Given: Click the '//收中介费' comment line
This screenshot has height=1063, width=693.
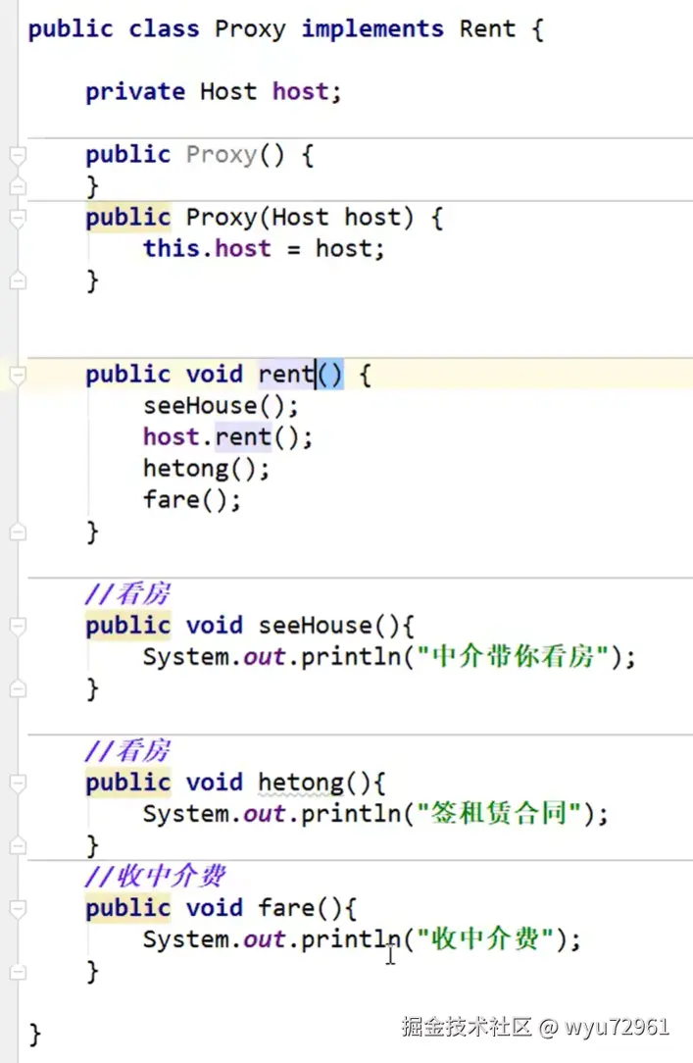Looking at the screenshot, I should [155, 877].
